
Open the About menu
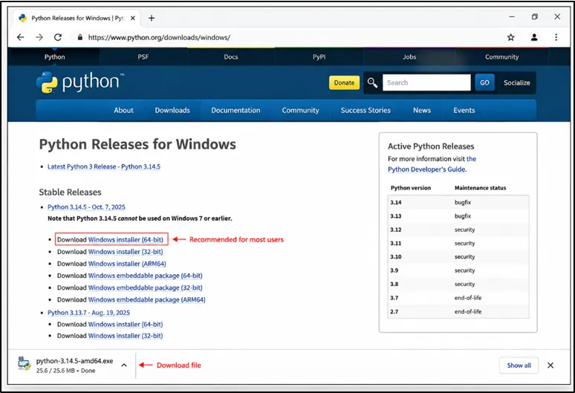pos(123,111)
